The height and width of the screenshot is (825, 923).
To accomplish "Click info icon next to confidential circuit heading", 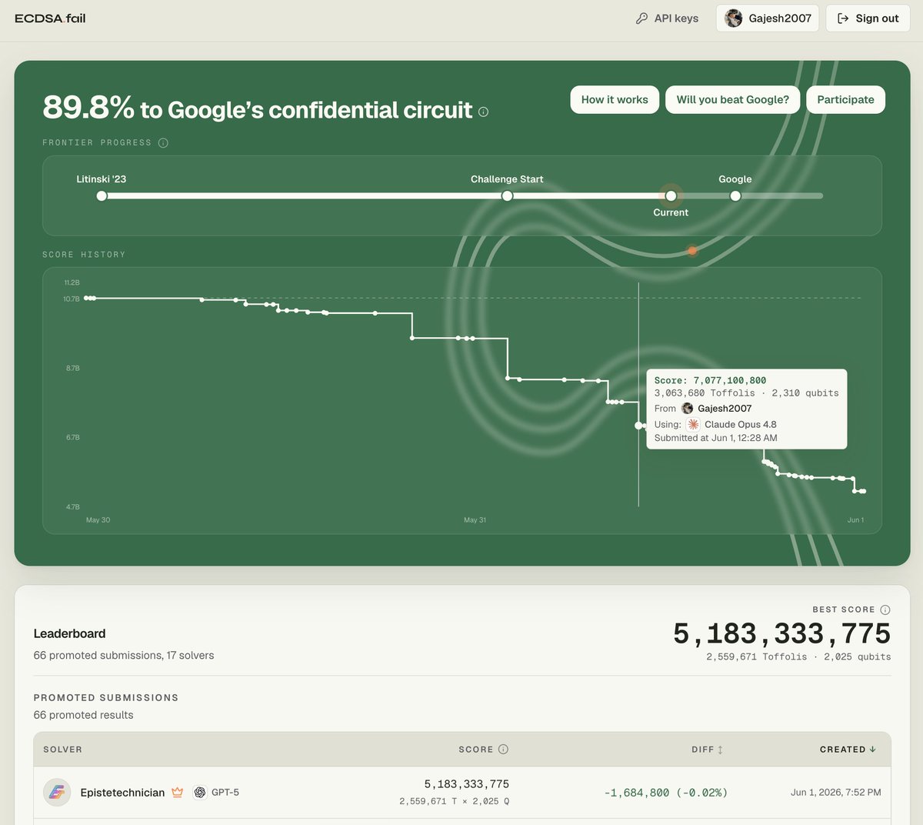I will tap(483, 112).
